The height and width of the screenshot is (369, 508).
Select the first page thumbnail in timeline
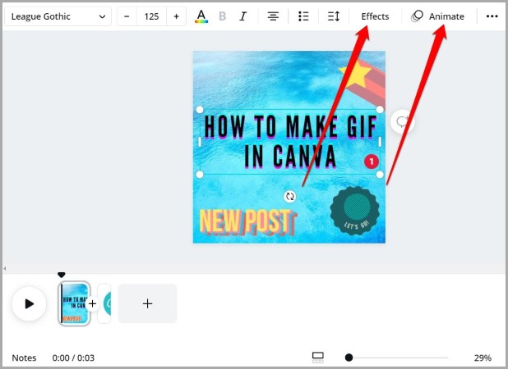74,303
